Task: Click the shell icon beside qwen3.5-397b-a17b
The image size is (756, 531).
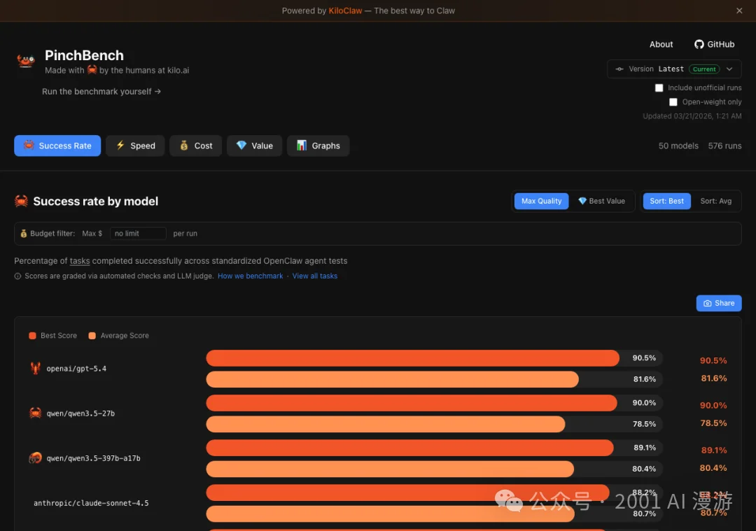Action: pos(35,458)
